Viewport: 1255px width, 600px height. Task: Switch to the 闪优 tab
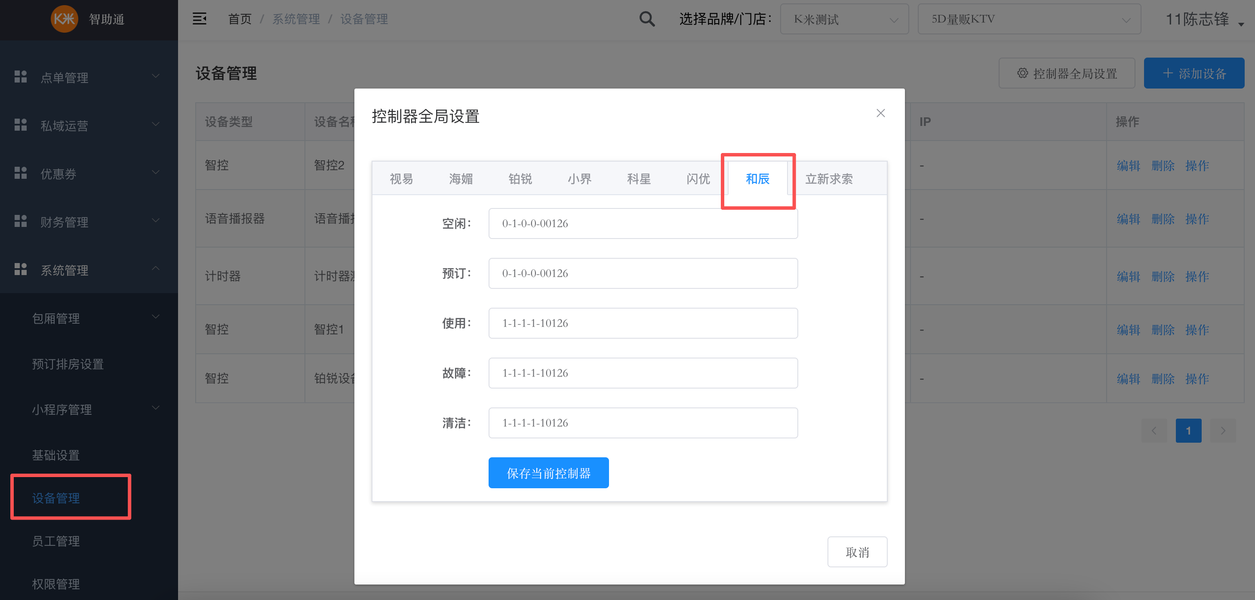coord(698,179)
